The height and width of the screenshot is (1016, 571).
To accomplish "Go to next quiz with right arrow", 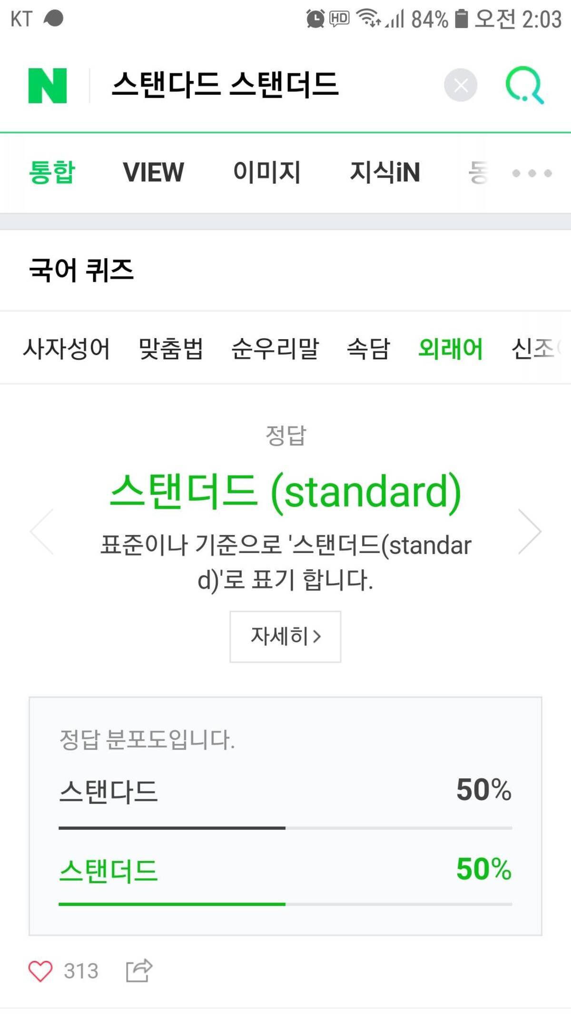I will tap(529, 532).
